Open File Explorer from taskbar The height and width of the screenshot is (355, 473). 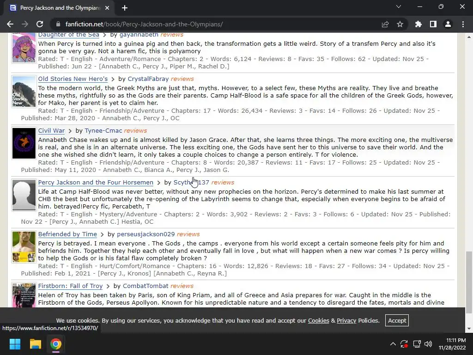click(35, 344)
